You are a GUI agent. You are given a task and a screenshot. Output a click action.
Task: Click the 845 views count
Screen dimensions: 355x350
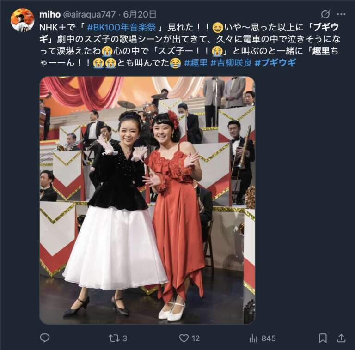(269, 338)
